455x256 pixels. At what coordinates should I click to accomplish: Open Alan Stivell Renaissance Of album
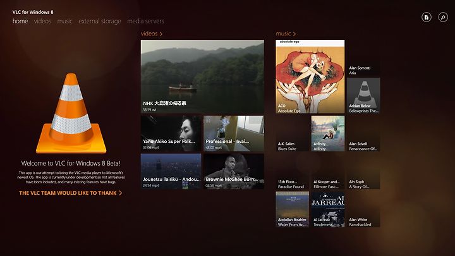pyautogui.click(x=363, y=133)
